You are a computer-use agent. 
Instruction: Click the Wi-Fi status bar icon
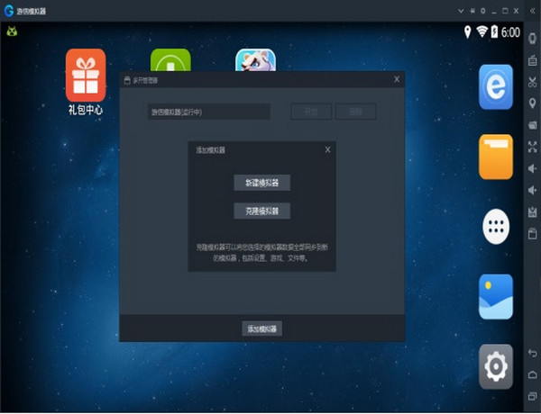(x=481, y=31)
